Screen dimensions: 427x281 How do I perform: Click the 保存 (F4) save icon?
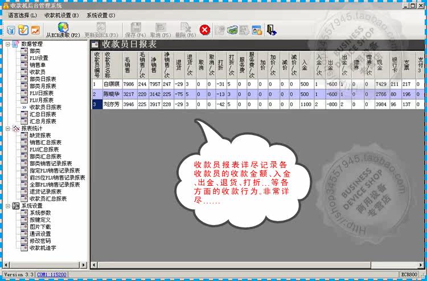136,30
